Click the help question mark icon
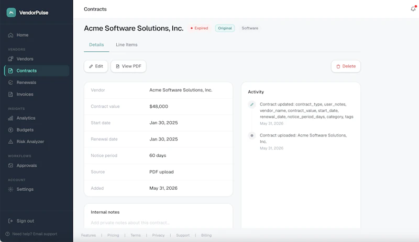The height and width of the screenshot is (242, 419). click(x=7, y=234)
